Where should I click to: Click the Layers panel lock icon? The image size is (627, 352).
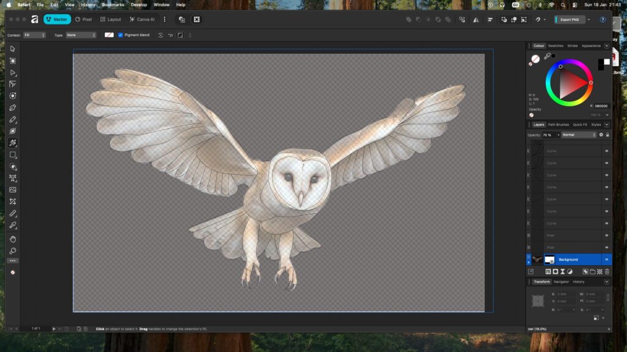click(x=608, y=134)
